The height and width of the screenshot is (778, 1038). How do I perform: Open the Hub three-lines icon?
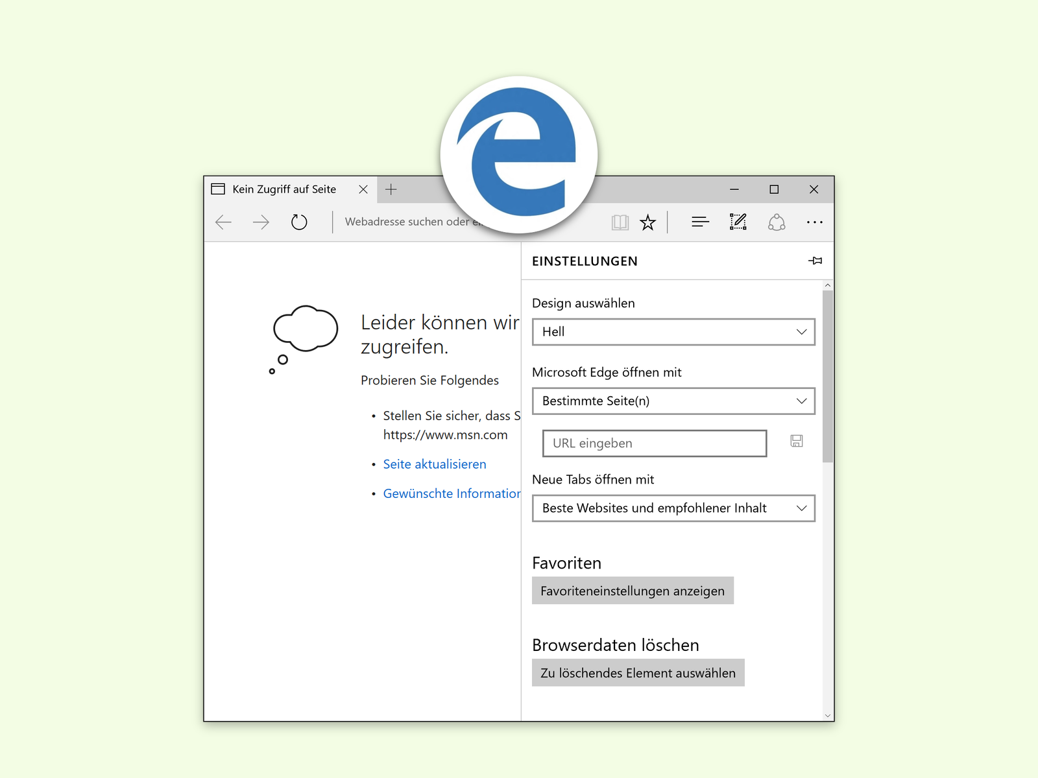pos(700,222)
